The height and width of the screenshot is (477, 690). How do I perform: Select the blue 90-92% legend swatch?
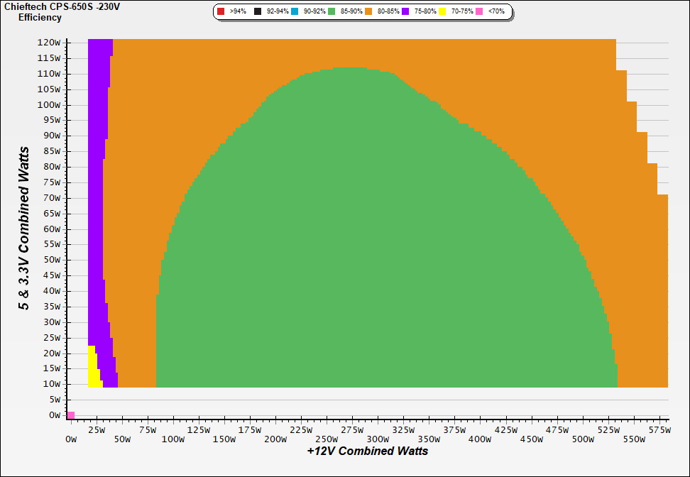point(295,12)
